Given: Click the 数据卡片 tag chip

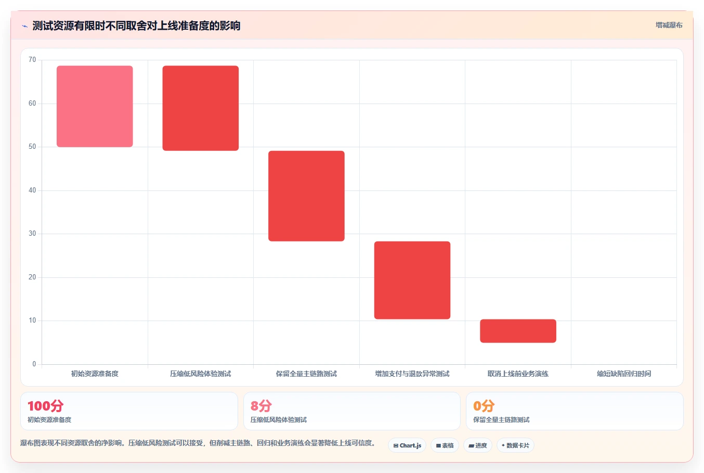Looking at the screenshot, I should click(x=515, y=445).
